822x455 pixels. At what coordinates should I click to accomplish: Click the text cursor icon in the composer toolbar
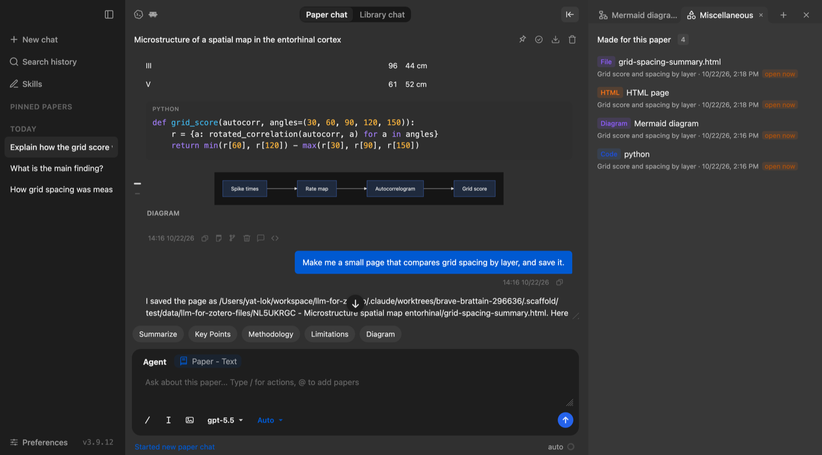tap(169, 420)
